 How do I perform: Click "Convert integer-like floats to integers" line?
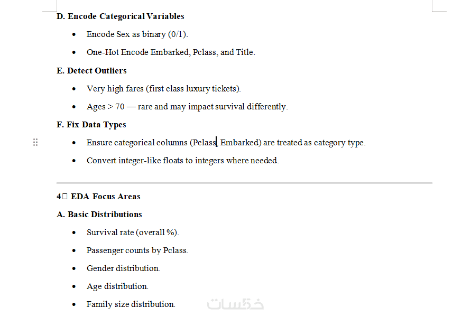[x=182, y=161]
